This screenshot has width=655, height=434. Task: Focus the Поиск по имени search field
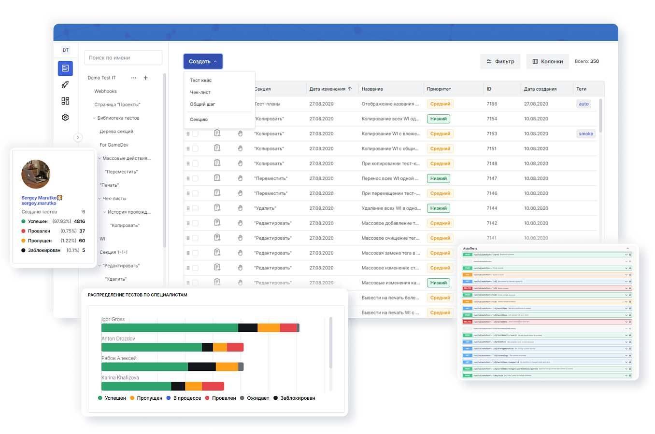point(123,58)
